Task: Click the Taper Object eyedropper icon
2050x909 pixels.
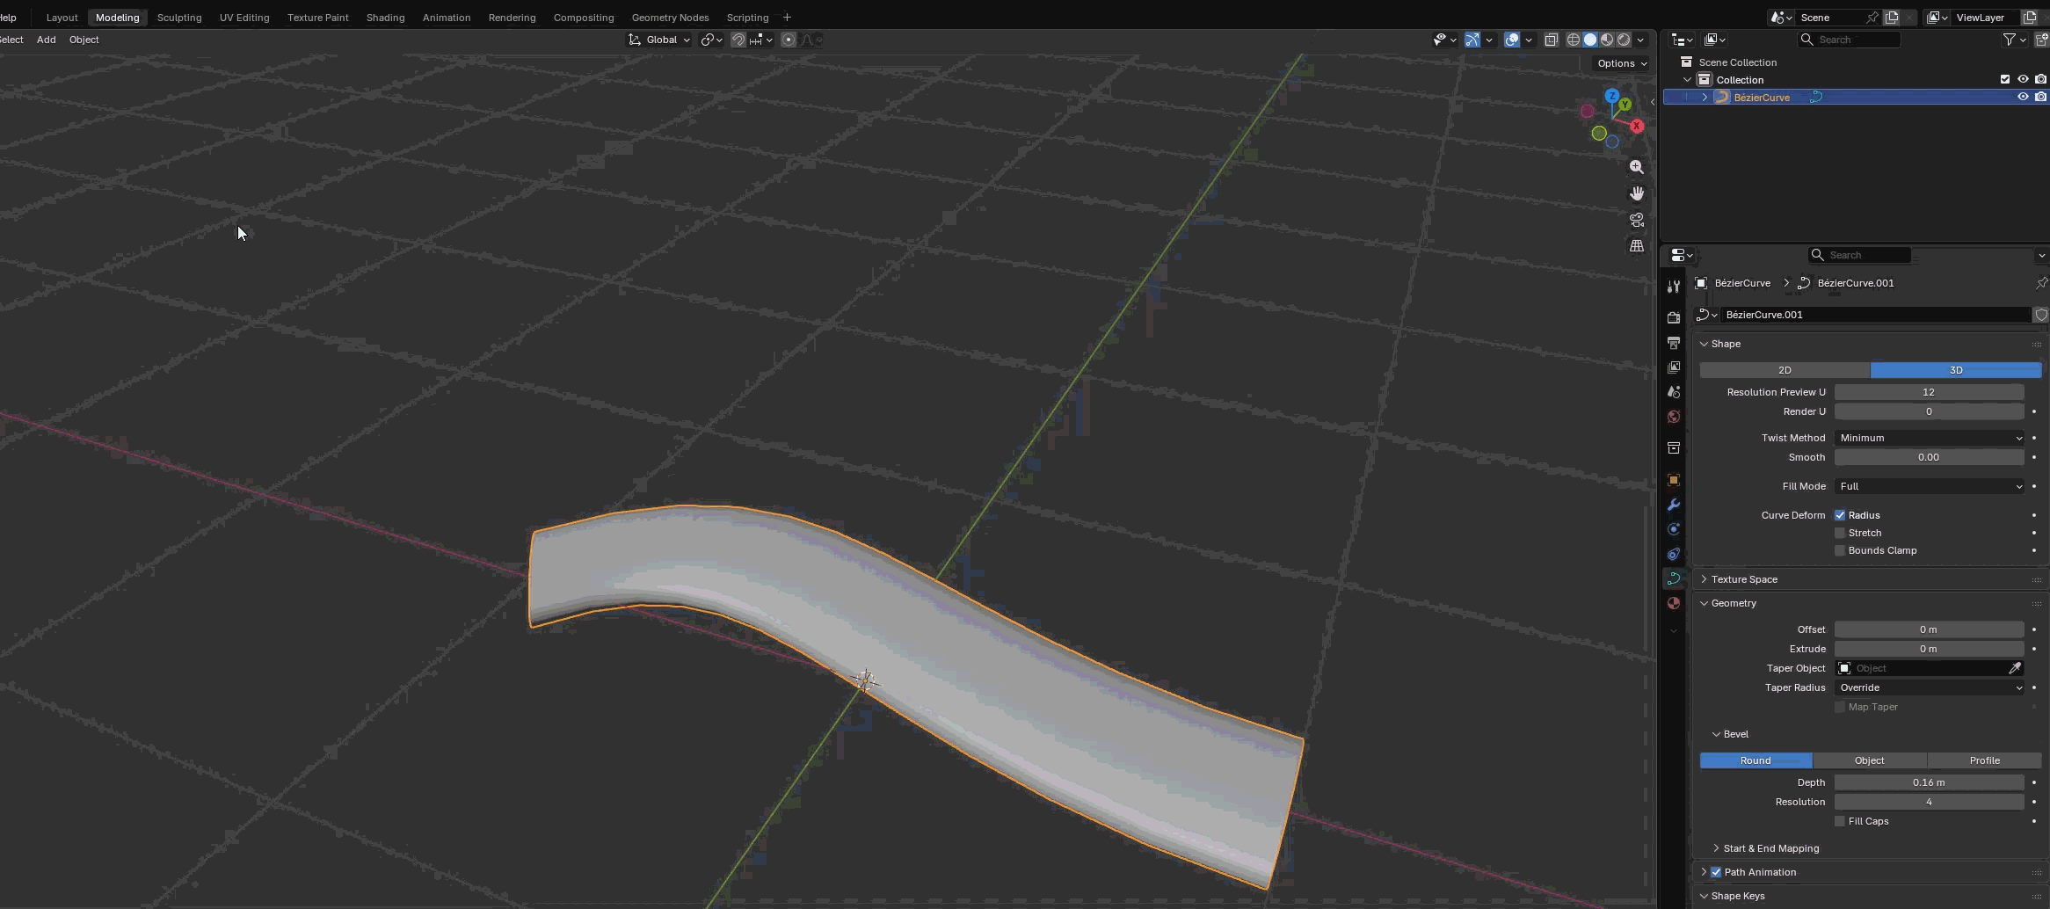Action: point(2015,668)
